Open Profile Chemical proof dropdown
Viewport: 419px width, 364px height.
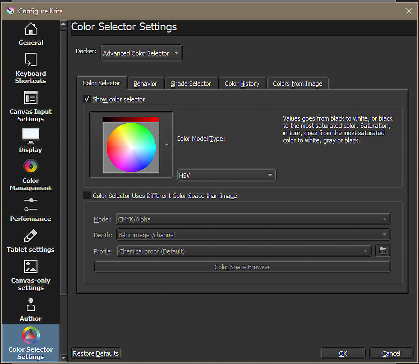(244, 251)
